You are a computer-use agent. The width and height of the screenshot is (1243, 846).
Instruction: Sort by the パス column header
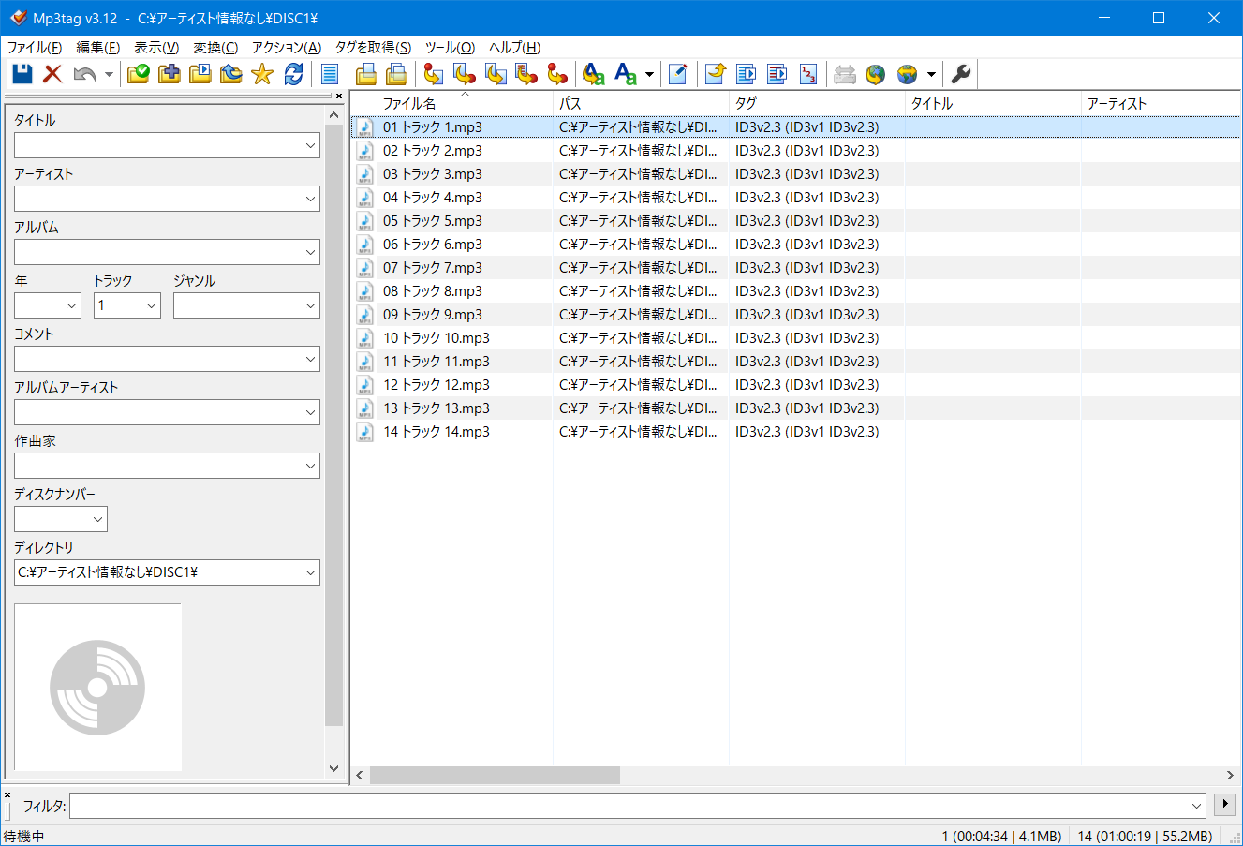[641, 103]
